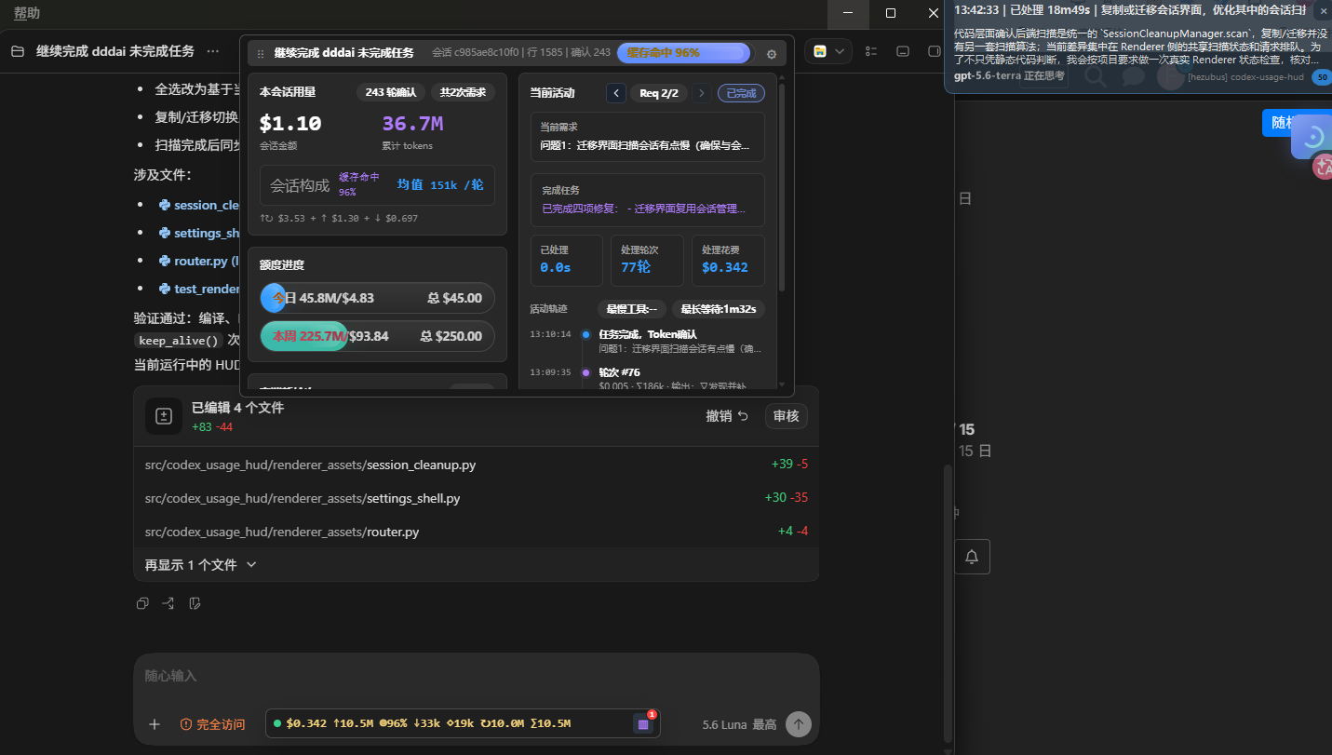Open the 5.6 Luna 最高 model selector
This screenshot has width=1332, height=755.
pyautogui.click(x=739, y=724)
